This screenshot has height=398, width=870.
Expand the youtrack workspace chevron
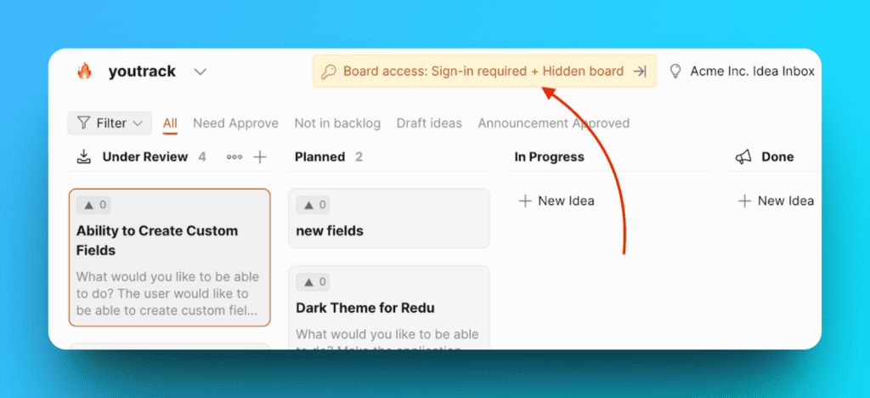(201, 71)
